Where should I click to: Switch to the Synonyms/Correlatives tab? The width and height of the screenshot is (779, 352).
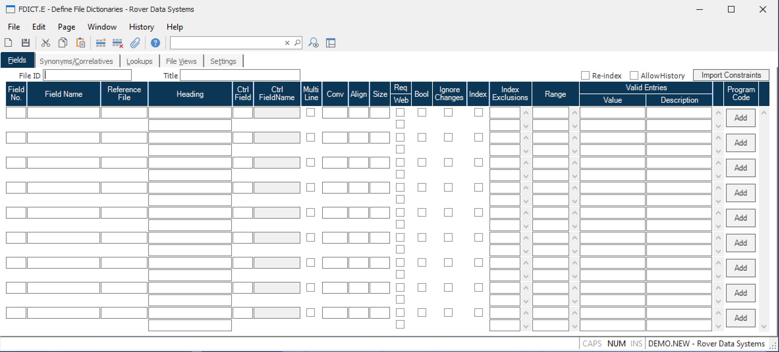click(76, 61)
